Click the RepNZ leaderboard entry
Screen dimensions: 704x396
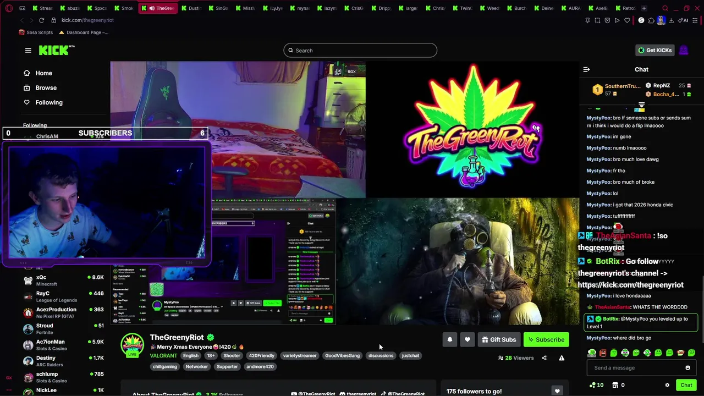(x=668, y=86)
